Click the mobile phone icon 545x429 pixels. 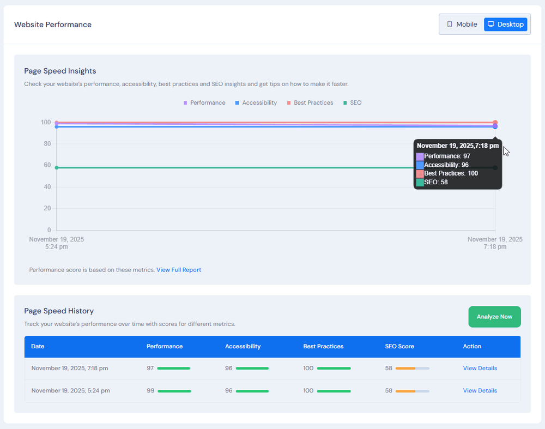tap(450, 25)
